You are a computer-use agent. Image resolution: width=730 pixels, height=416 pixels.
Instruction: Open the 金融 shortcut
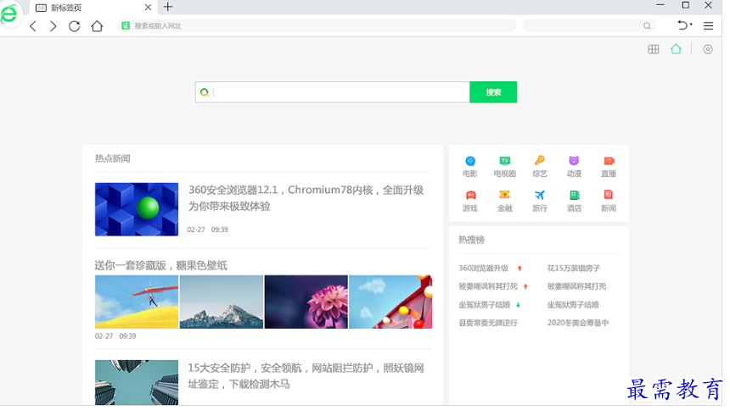505,202
